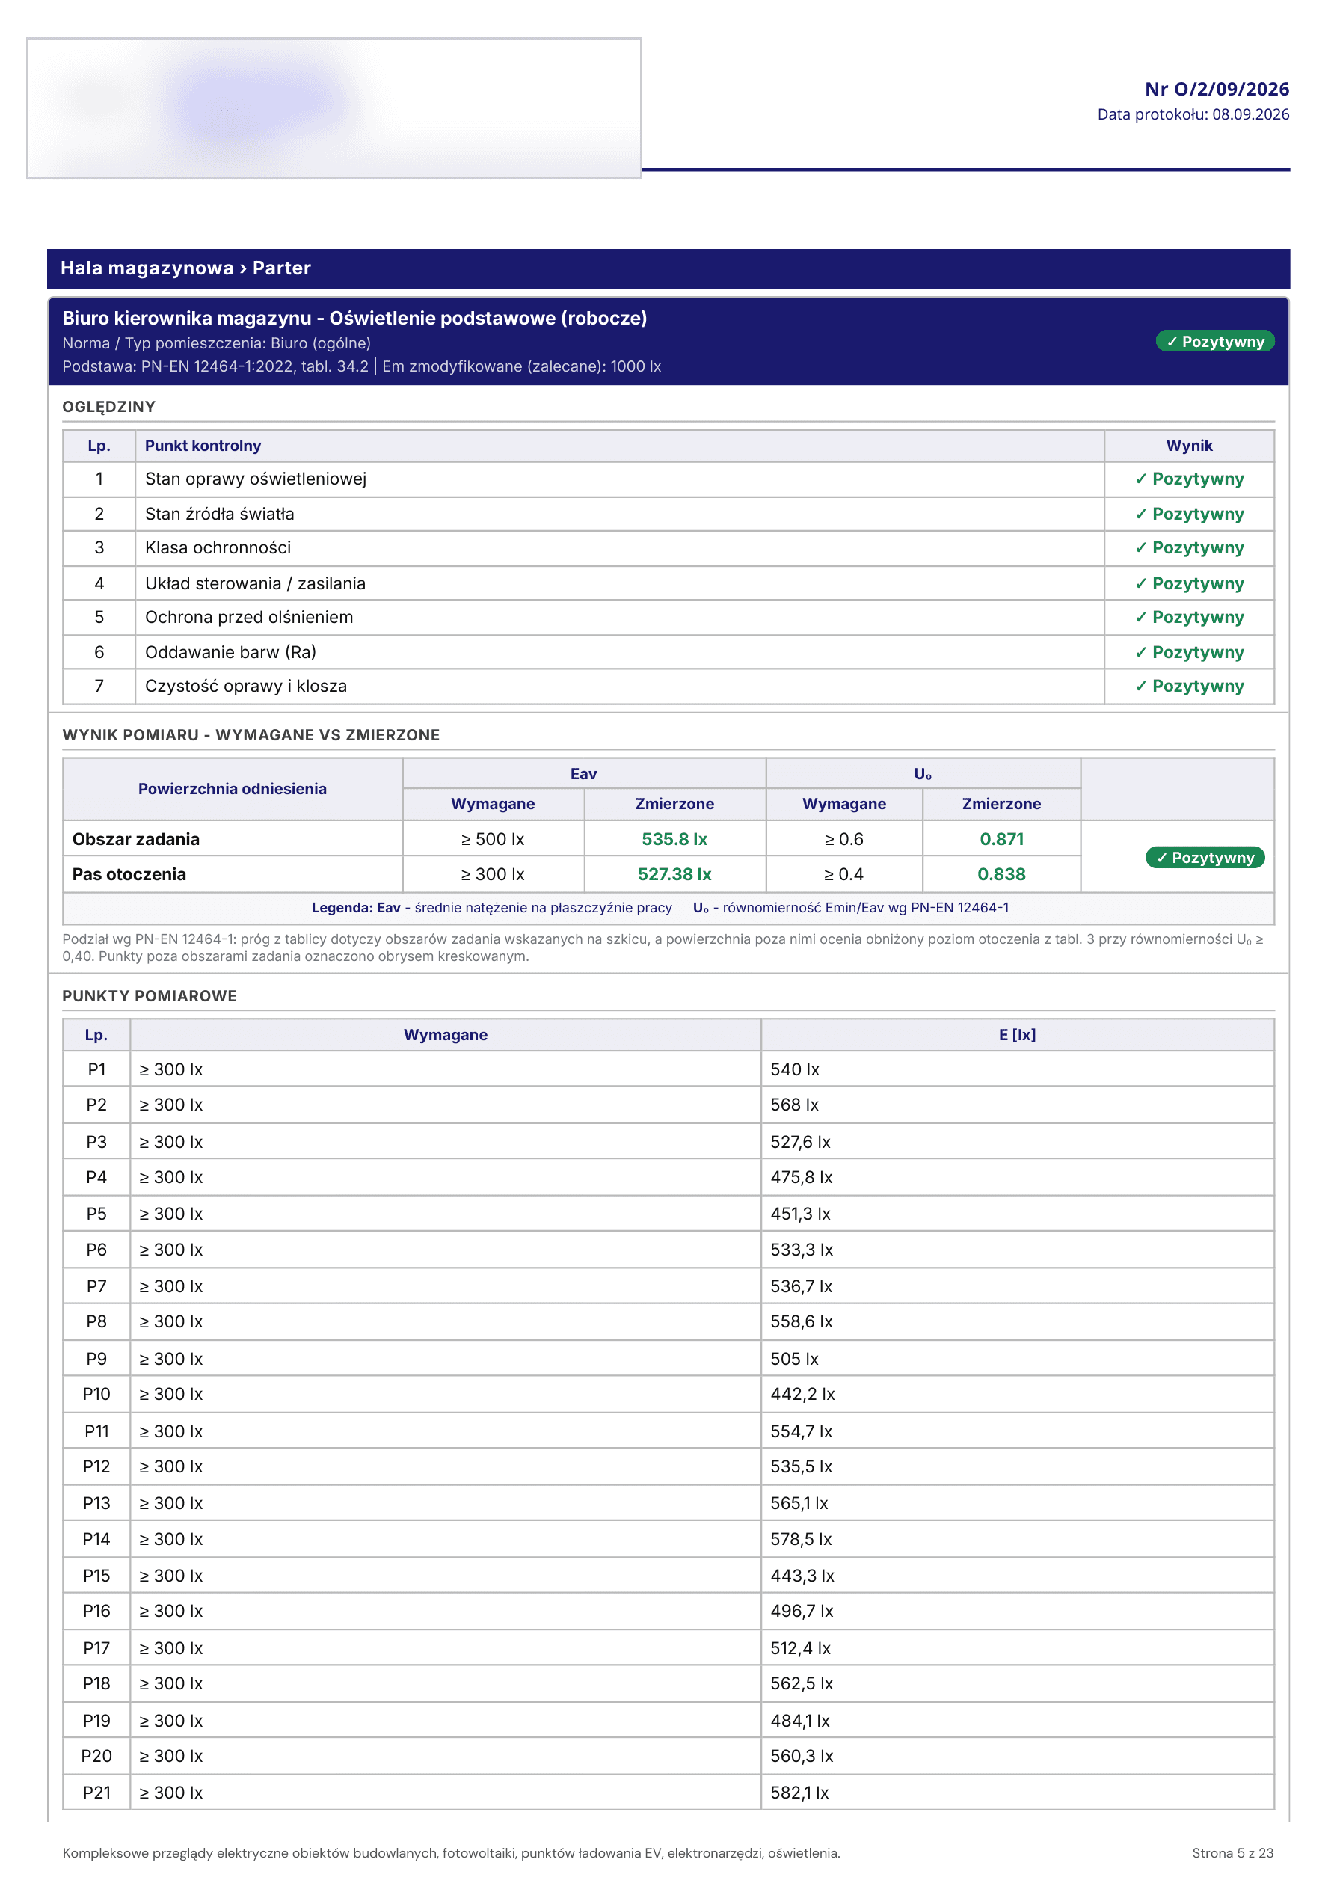Click Pozytywny result for Klasa ochronności
This screenshot has height=1889, width=1337.
click(1189, 547)
